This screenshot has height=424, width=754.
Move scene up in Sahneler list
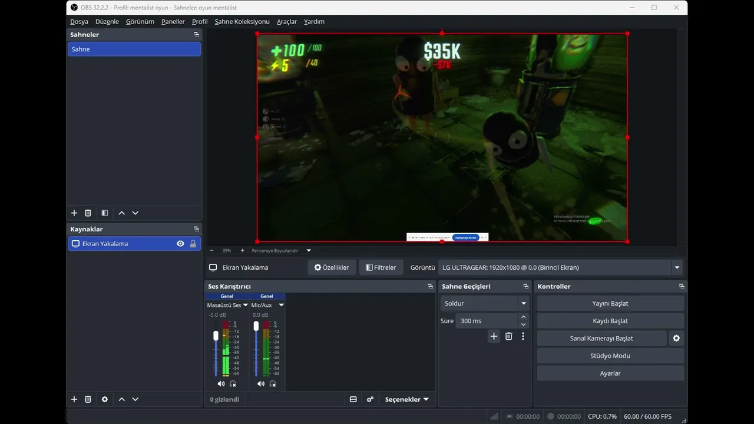(x=121, y=213)
